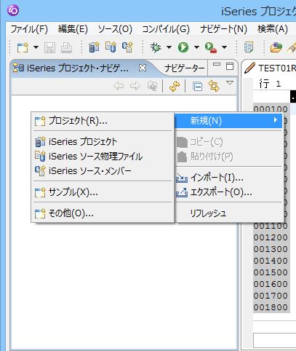This screenshot has width=296, height=351.
Task: Open the 編集(E) menu
Action: point(73,29)
